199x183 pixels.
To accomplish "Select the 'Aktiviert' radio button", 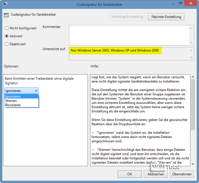I will (7, 36).
